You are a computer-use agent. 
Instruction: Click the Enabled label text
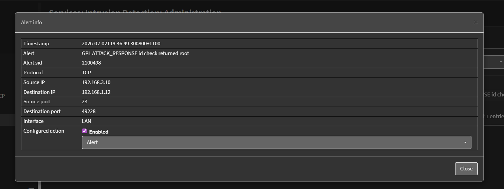[99, 132]
